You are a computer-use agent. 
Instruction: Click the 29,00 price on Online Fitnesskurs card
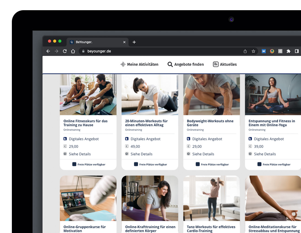point(73,147)
